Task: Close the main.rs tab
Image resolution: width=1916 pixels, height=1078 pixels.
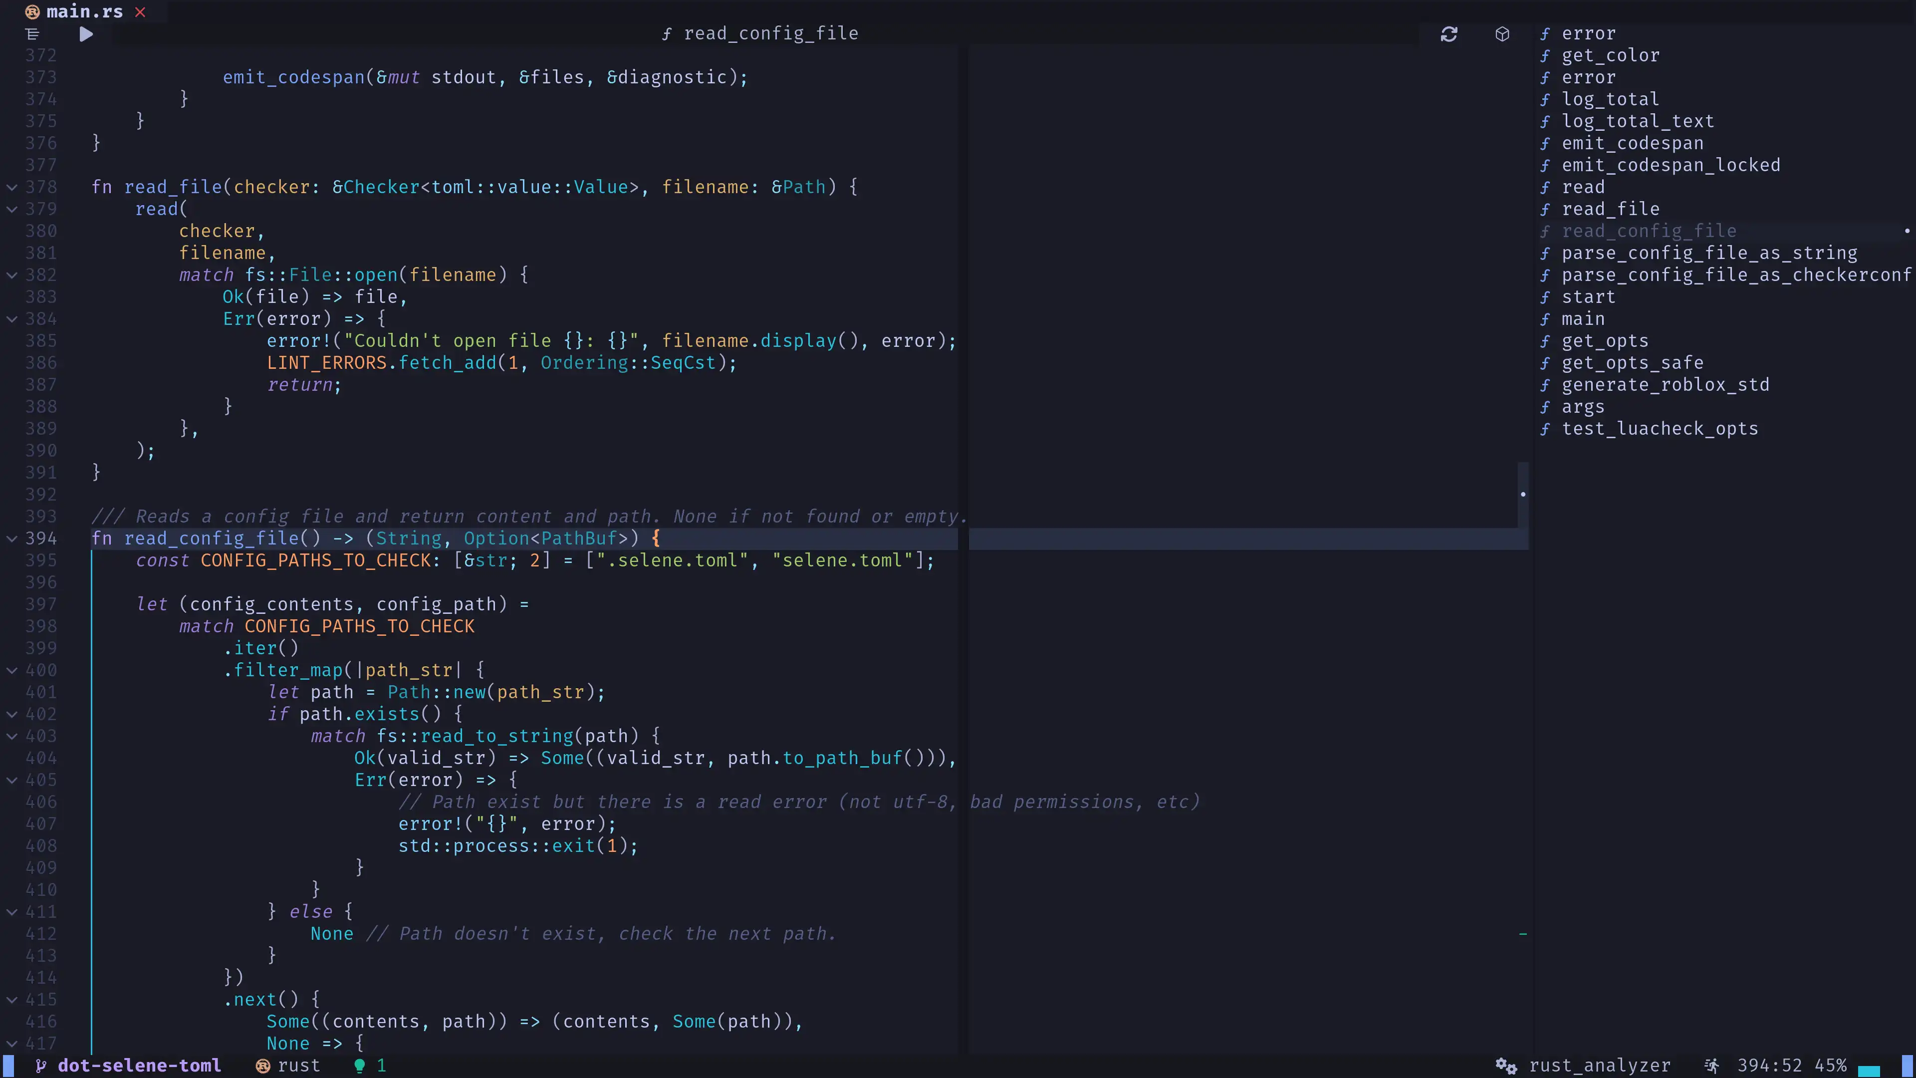Action: 140,12
